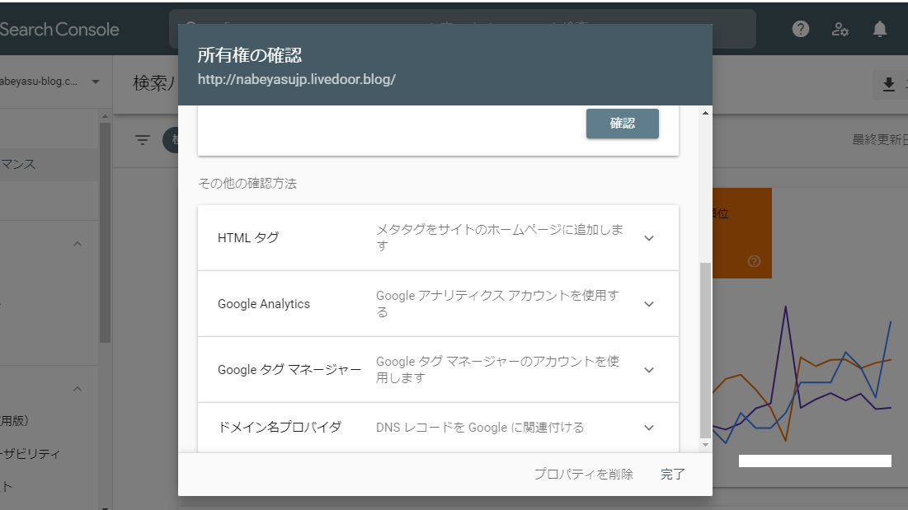Click the orange average position card

point(741,233)
